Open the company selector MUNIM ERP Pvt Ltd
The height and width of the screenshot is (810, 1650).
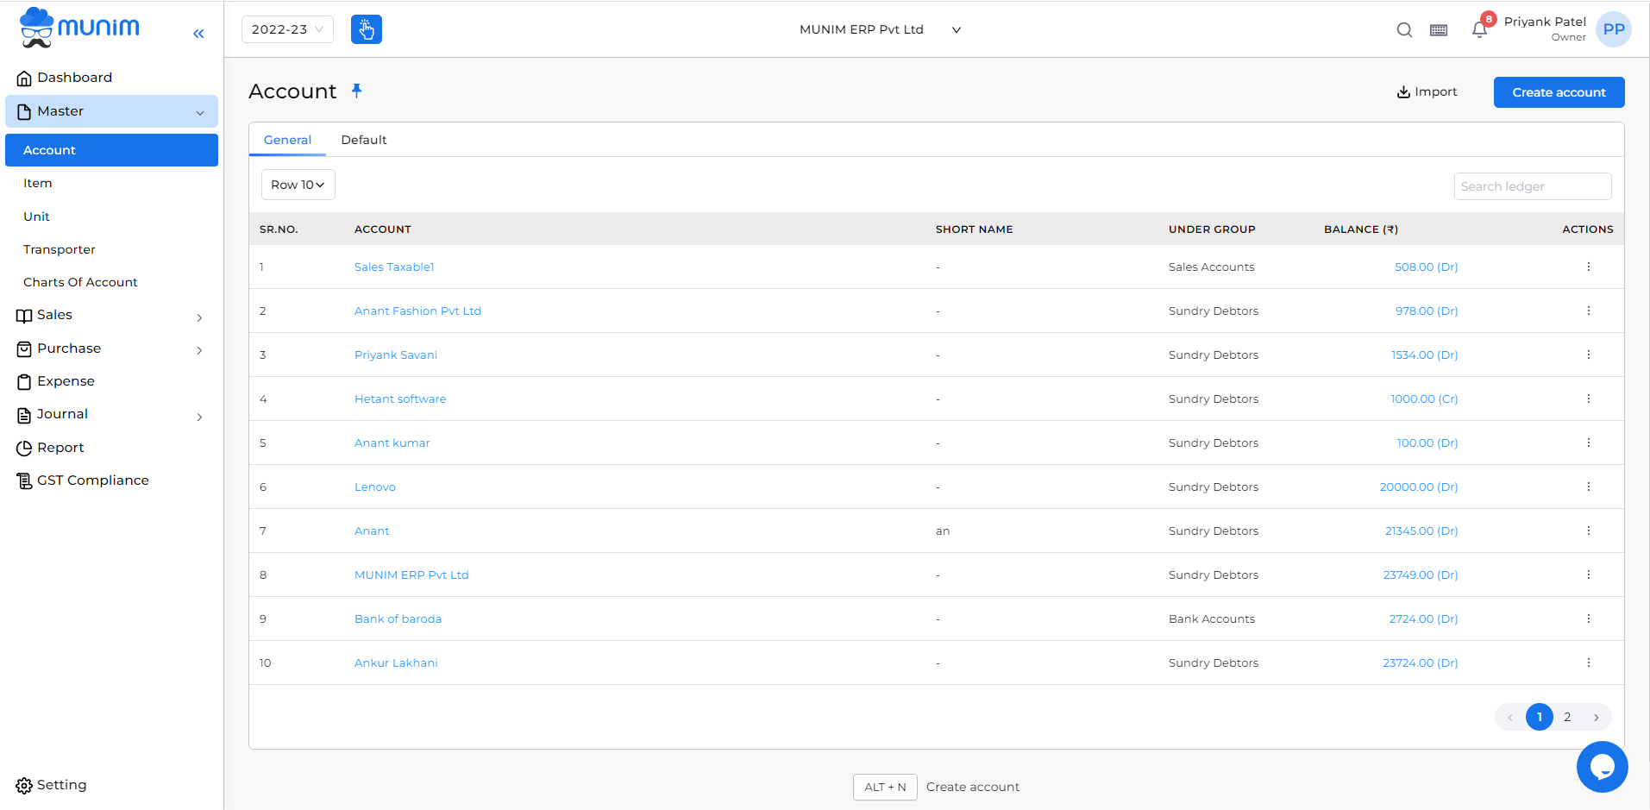coord(880,29)
